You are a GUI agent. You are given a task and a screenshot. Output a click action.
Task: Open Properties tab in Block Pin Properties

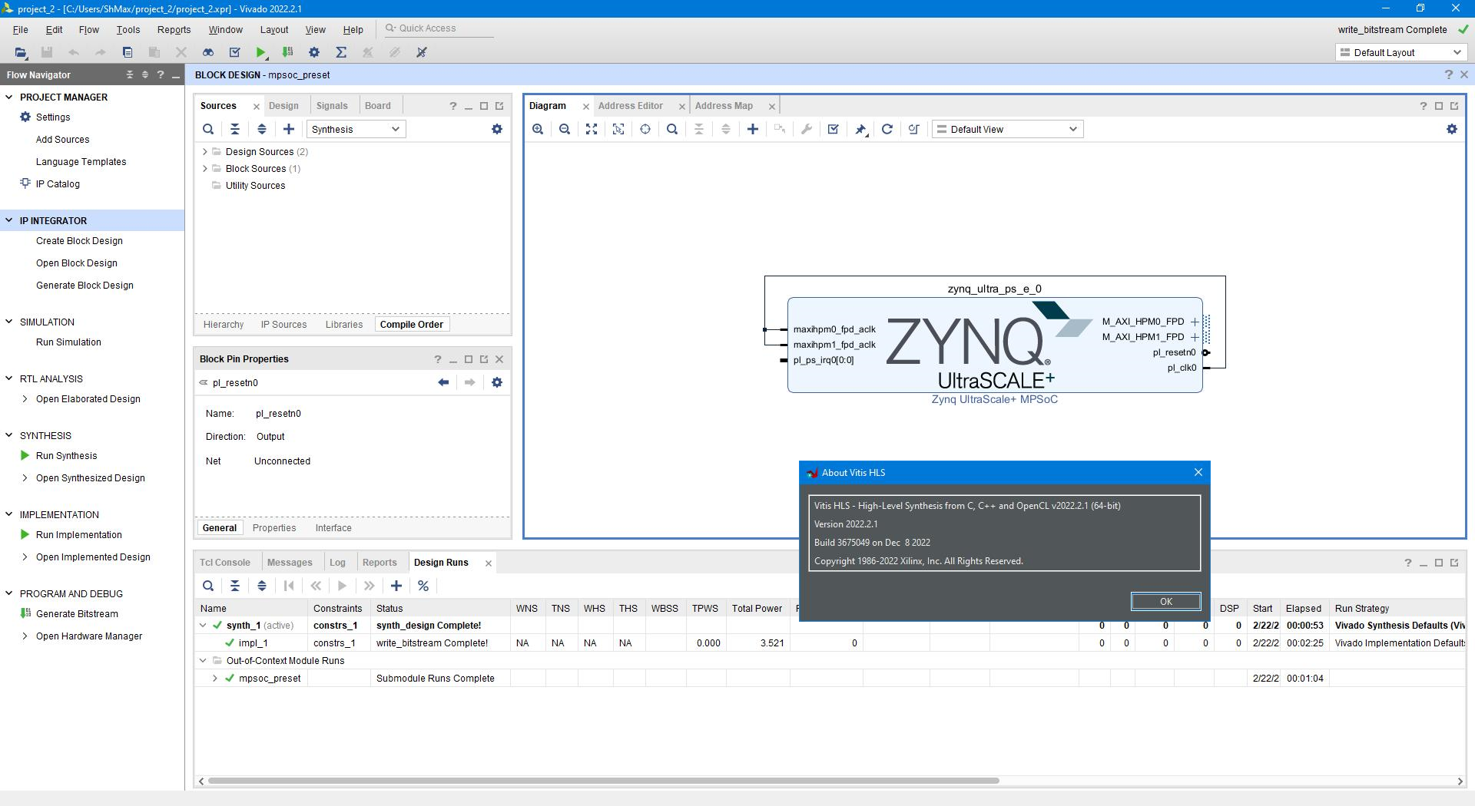coord(274,528)
